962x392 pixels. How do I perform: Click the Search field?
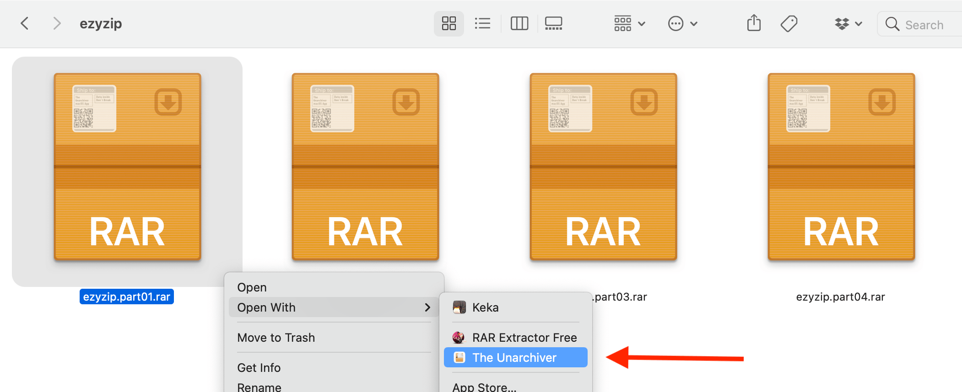point(920,24)
